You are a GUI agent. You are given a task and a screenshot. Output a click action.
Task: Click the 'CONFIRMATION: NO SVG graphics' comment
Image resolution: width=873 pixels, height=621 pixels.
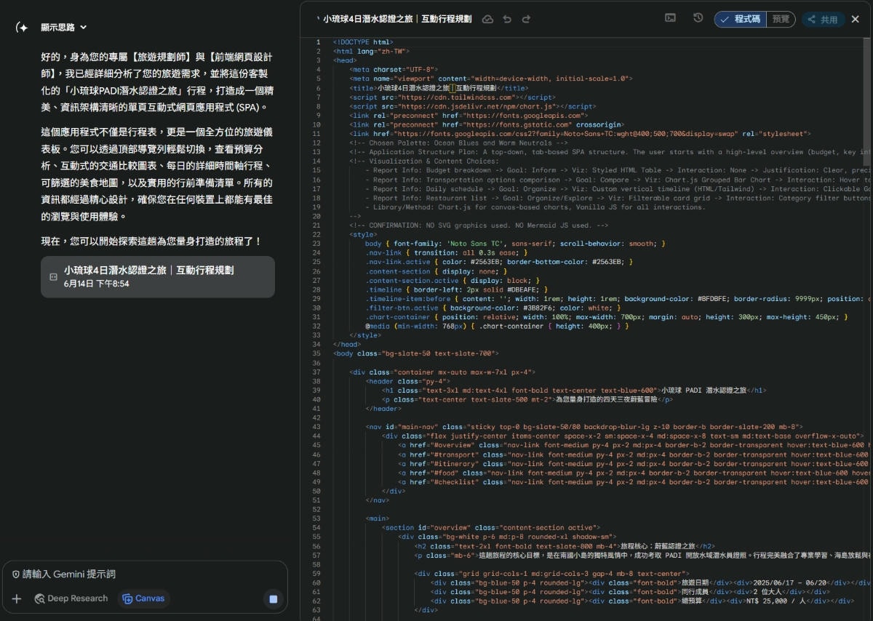[479, 225]
